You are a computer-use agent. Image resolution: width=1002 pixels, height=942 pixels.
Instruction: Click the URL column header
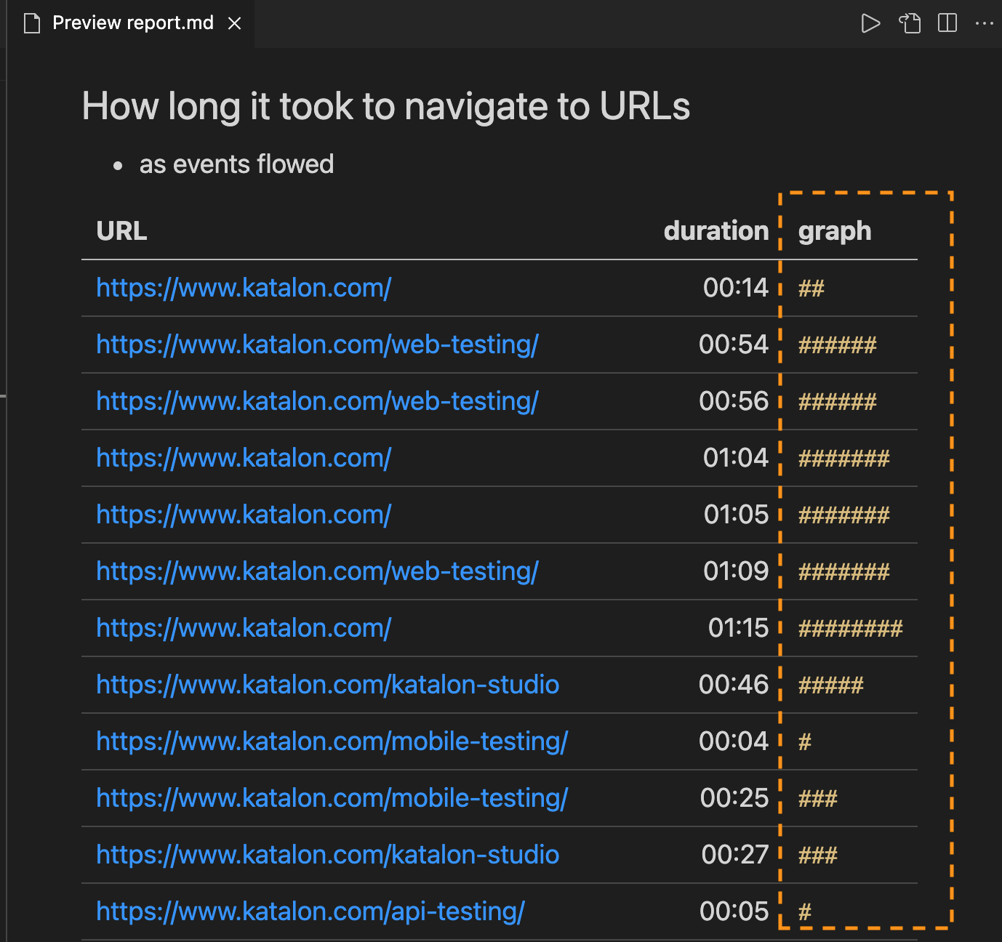121,230
